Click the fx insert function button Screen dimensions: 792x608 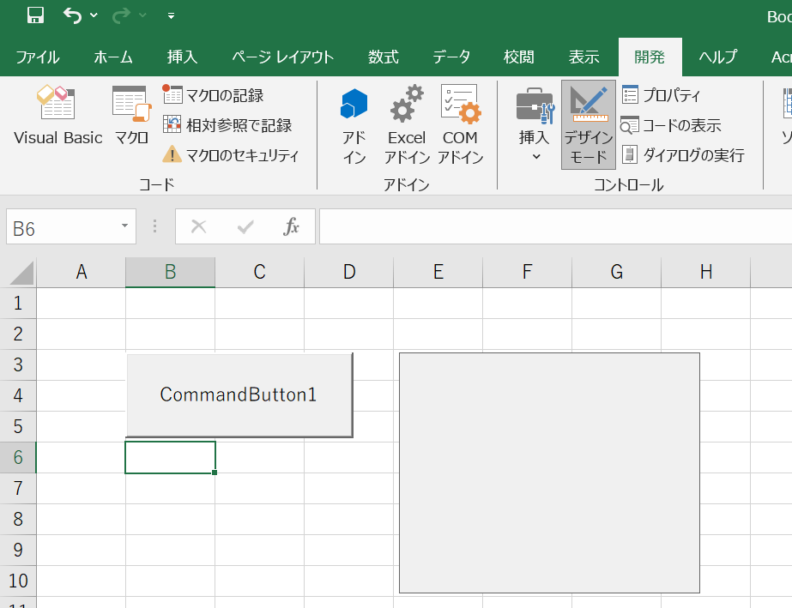point(292,226)
